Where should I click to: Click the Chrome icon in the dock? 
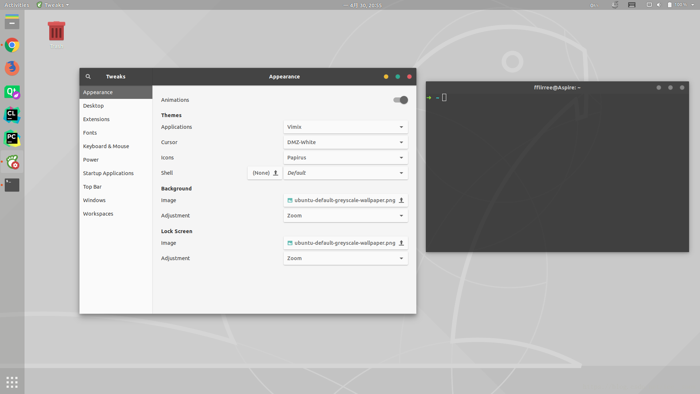[x=12, y=45]
